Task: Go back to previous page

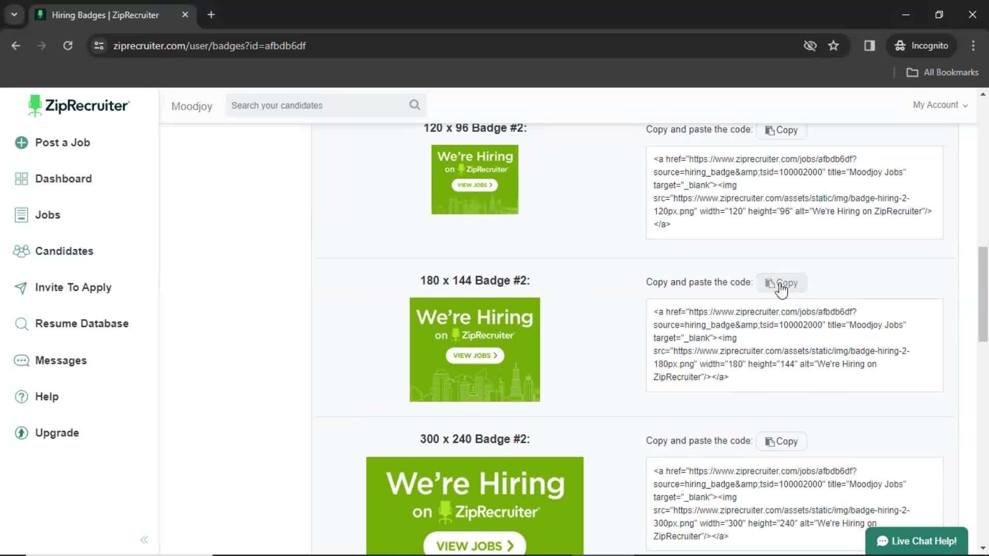Action: point(16,46)
